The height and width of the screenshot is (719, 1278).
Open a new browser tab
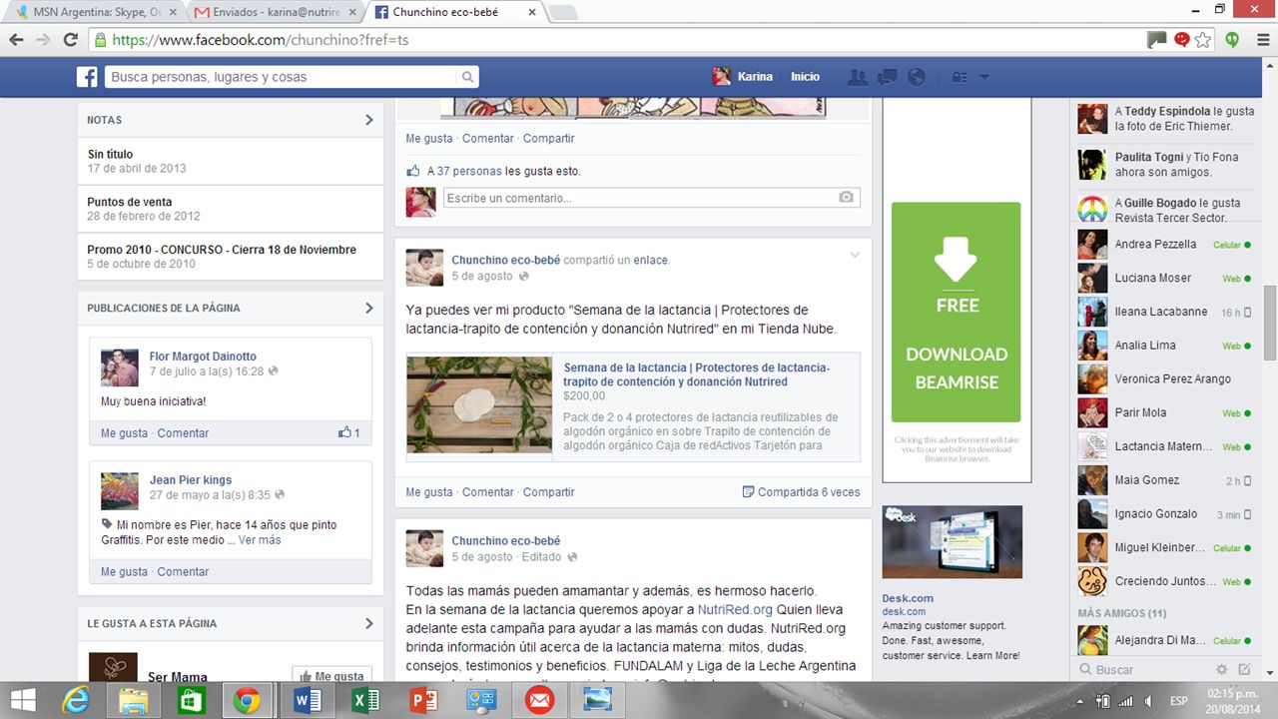562,13
